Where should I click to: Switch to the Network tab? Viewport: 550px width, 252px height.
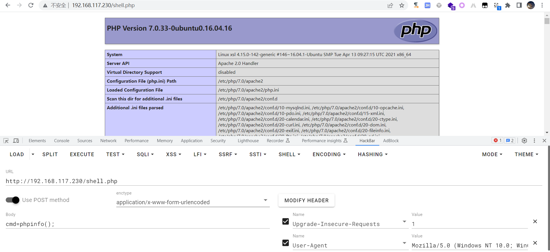coord(108,141)
